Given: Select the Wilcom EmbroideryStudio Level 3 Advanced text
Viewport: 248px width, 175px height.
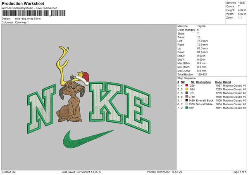Looking at the screenshot, I should 29,8.
